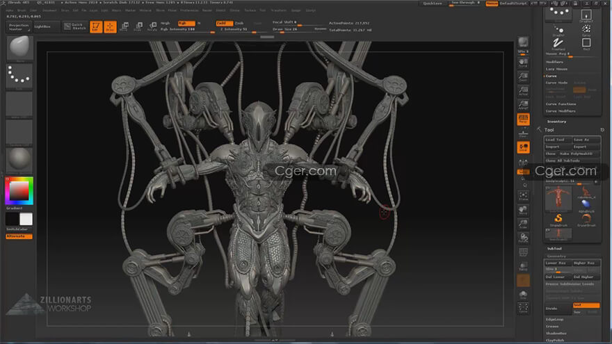
Task: Click the BPR render icon on right shelf
Action: pos(523,42)
